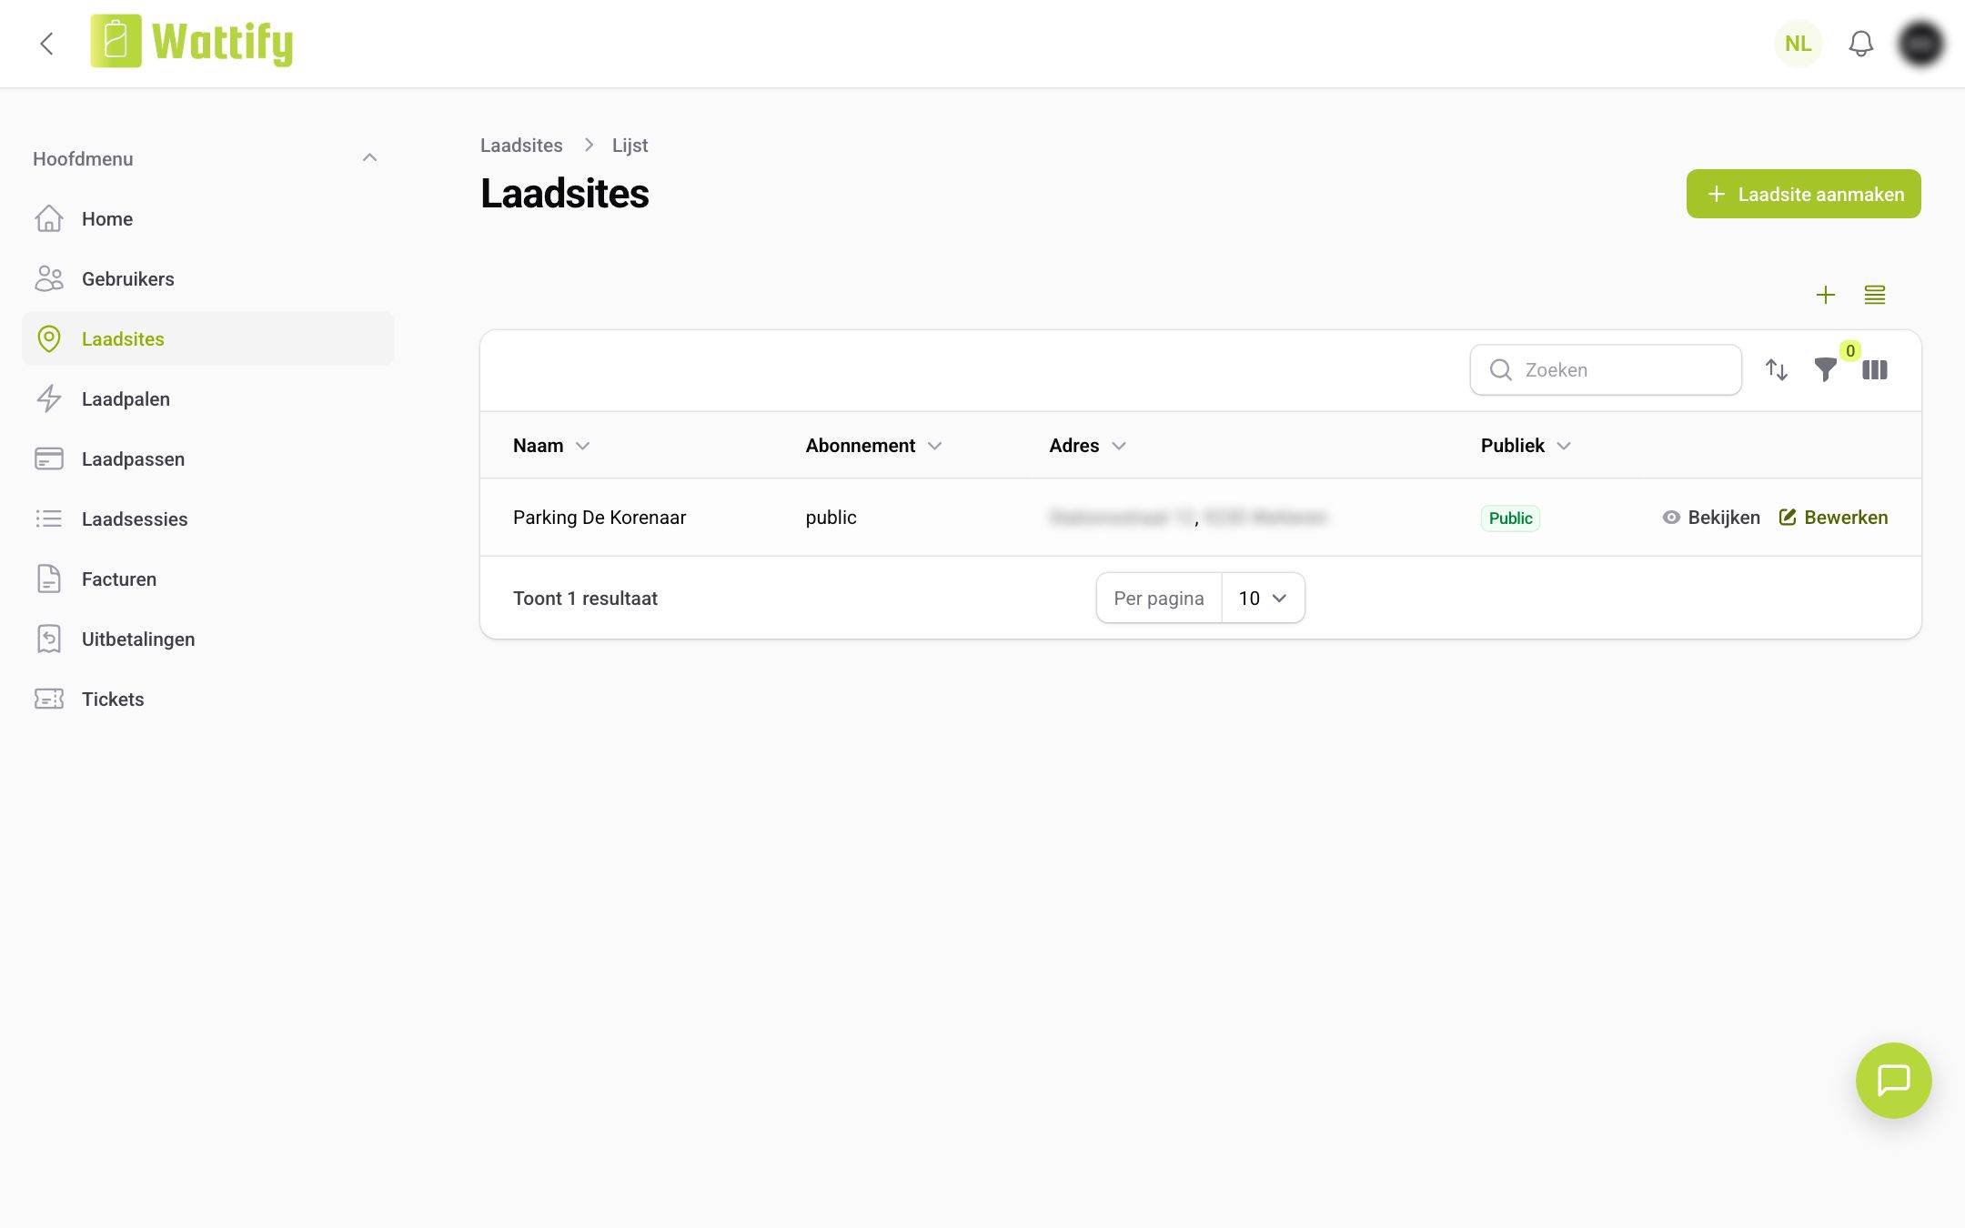This screenshot has width=1965, height=1228.
Task: Open the notifications bell
Action: [1860, 44]
